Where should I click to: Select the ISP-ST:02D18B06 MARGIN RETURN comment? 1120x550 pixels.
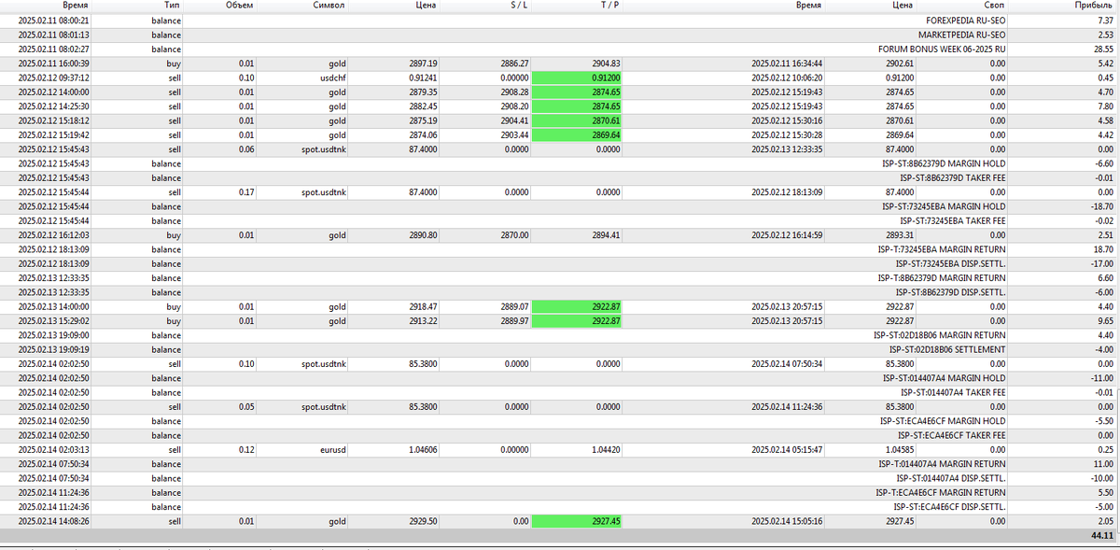940,335
